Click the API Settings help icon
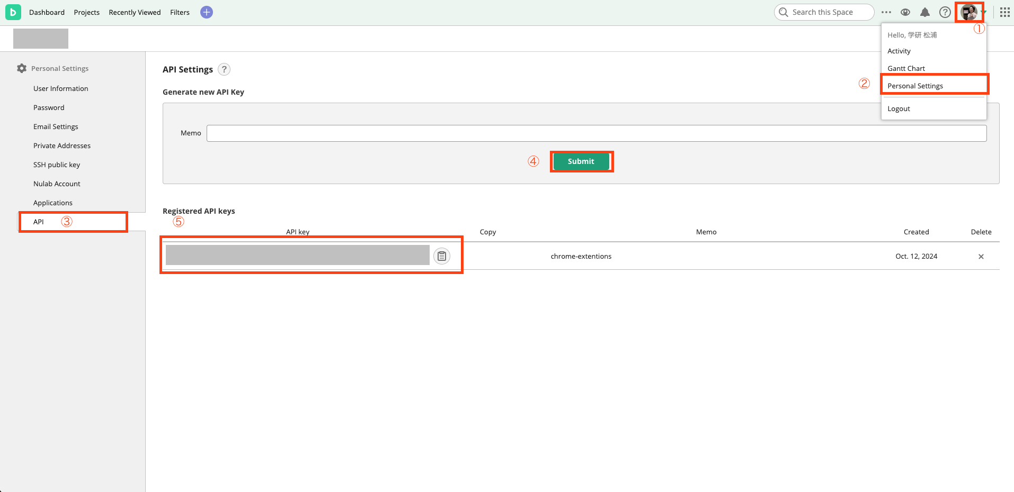This screenshot has height=492, width=1014. pyautogui.click(x=224, y=69)
